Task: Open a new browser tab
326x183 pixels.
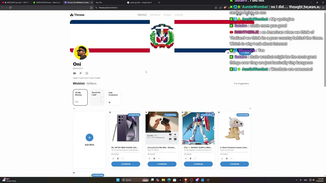Action: [159, 3]
